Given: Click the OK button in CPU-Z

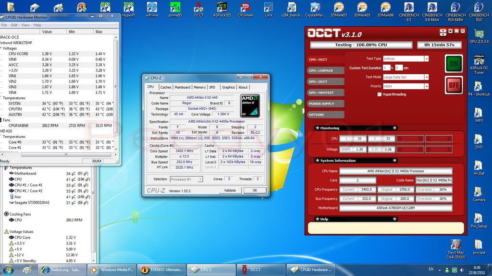Looking at the screenshot, I should tap(255, 190).
